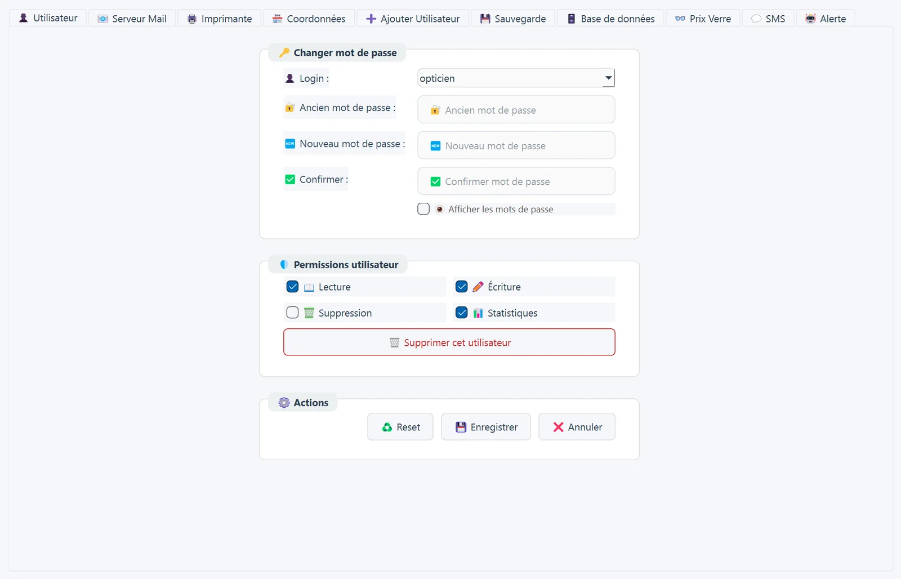Click the Enregistrer button
The image size is (901, 579).
click(x=486, y=427)
